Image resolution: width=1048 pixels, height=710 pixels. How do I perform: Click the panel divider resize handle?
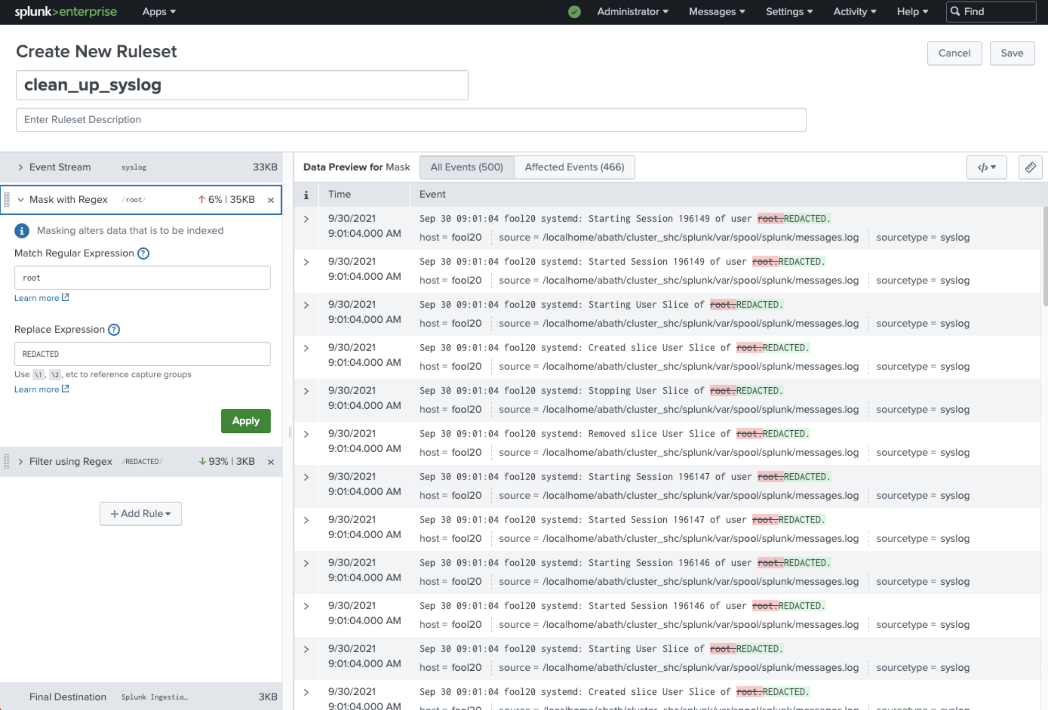290,433
